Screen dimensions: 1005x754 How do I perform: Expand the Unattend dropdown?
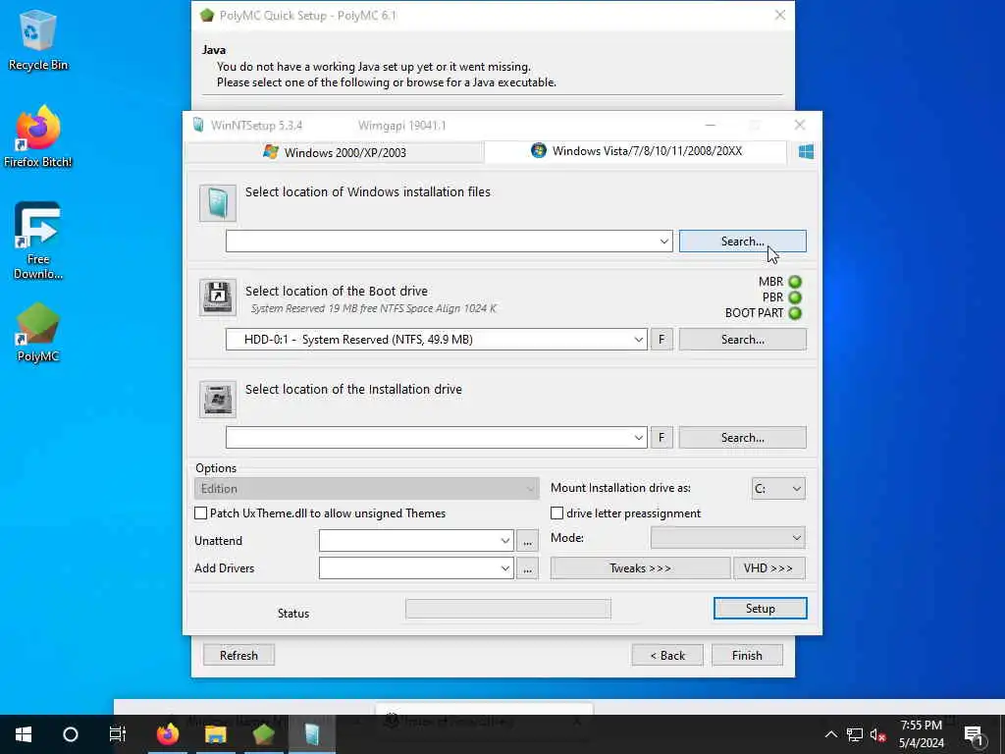505,541
